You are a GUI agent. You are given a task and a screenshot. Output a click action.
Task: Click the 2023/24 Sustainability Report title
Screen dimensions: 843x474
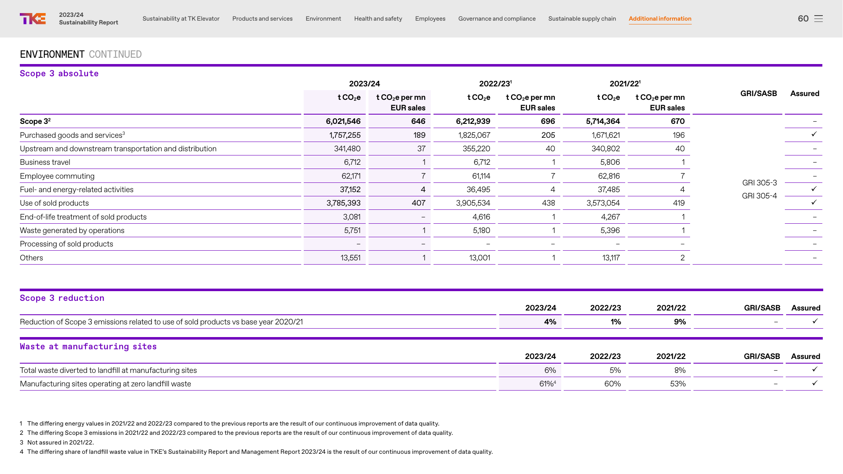point(88,19)
